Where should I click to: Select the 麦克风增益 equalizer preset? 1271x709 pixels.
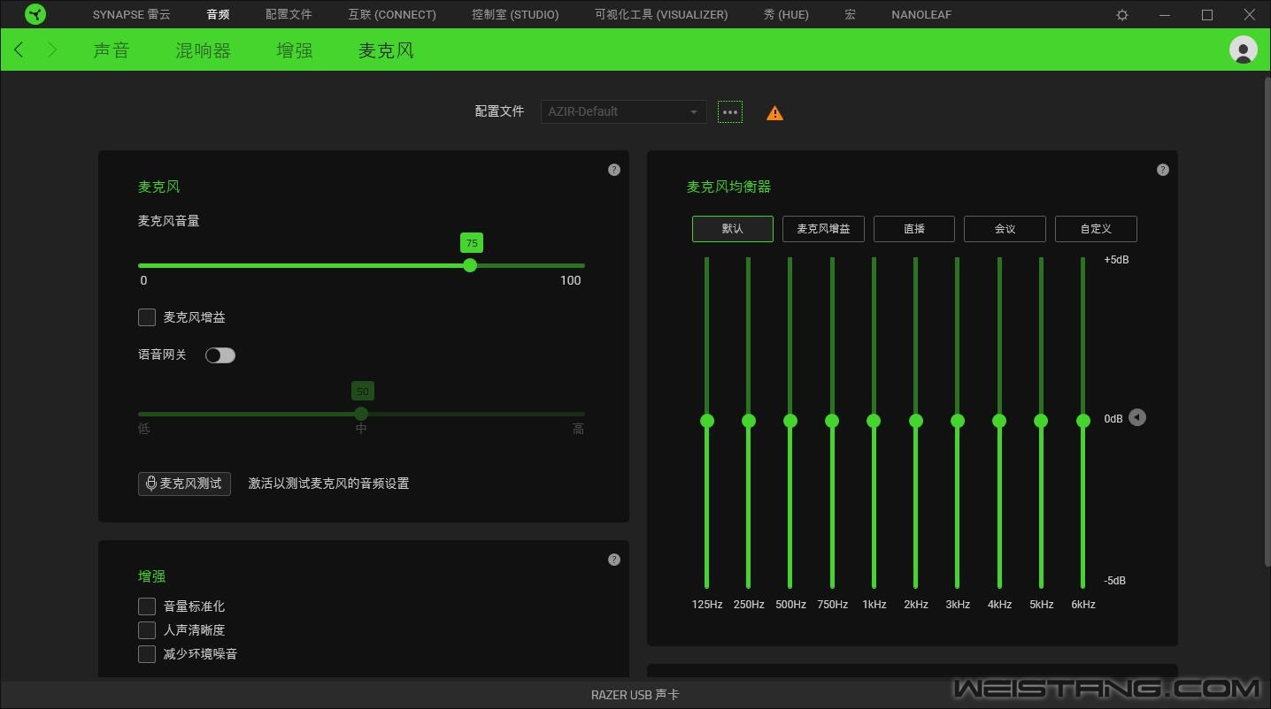click(x=823, y=229)
